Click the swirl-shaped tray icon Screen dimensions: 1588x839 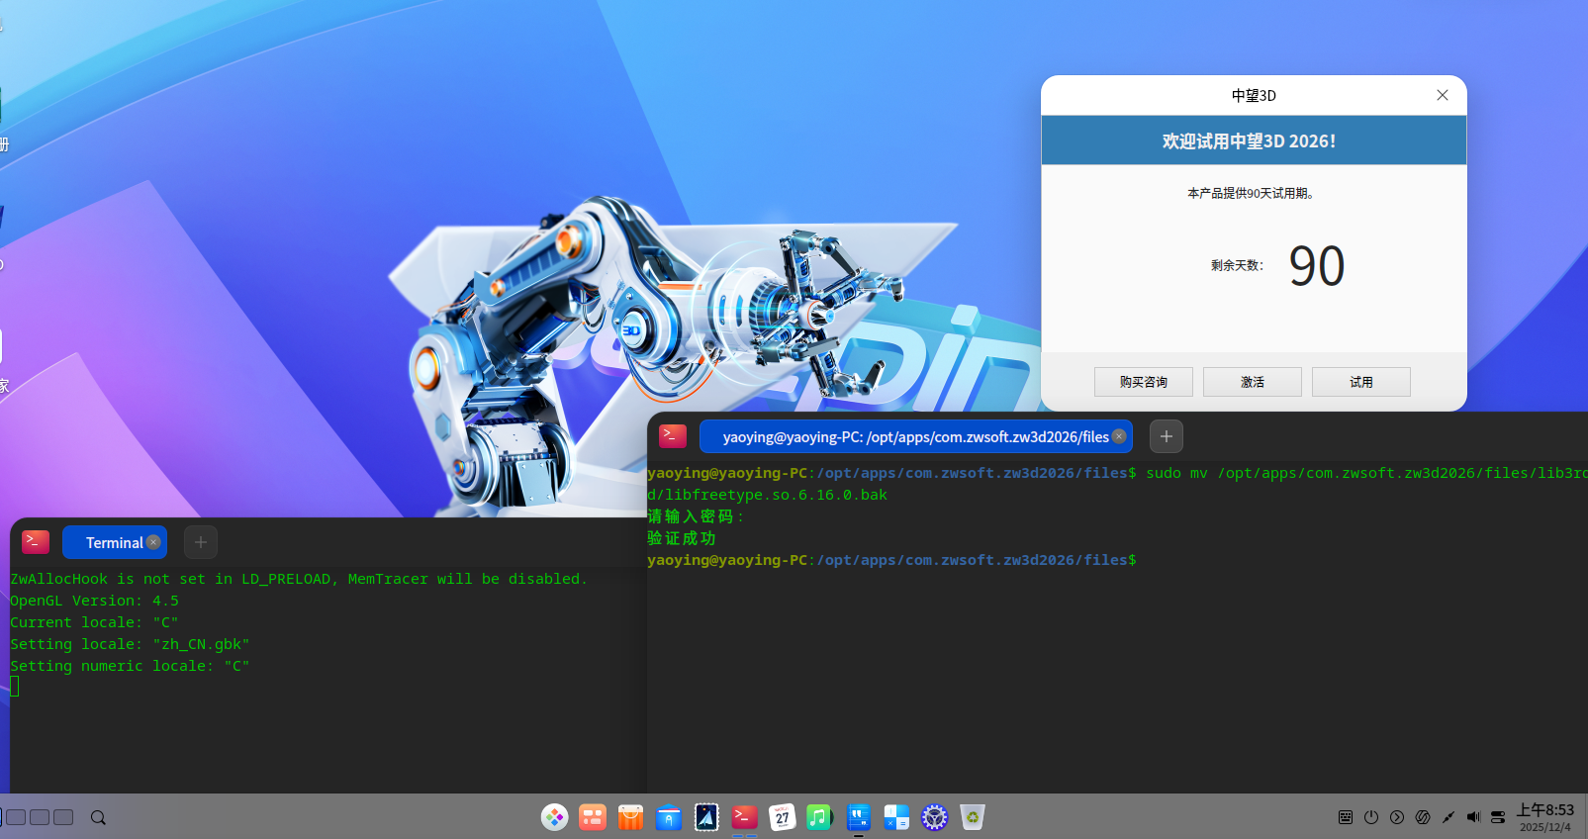(1423, 817)
